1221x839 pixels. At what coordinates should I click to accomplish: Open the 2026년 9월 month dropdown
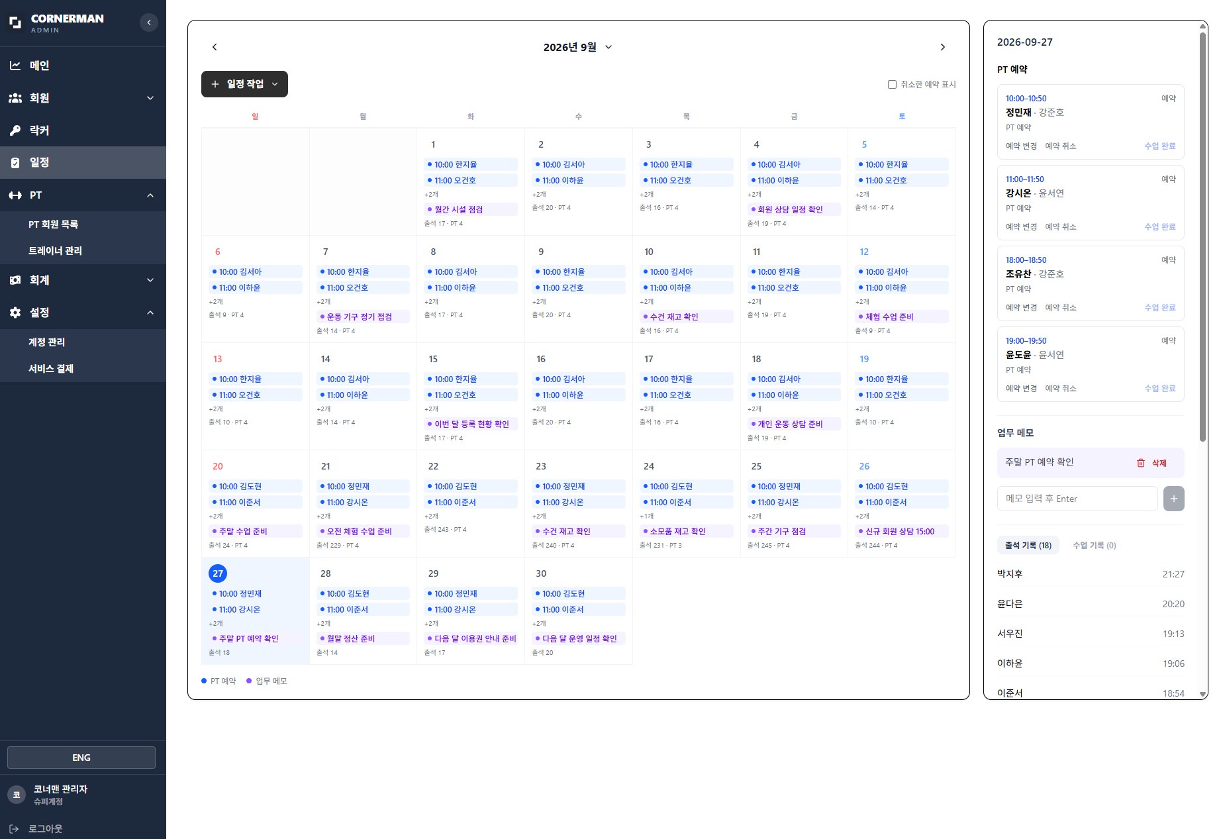(x=578, y=47)
